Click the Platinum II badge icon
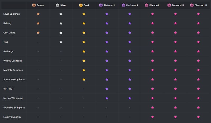This screenshot has width=211, height=123. 123,5
